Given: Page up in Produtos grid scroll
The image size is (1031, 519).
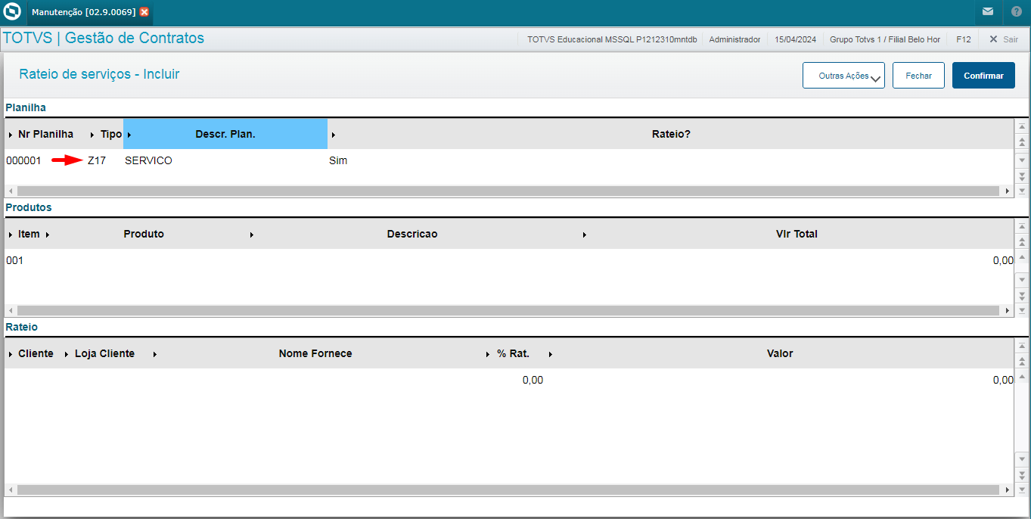Looking at the screenshot, I should pyautogui.click(x=1022, y=241).
